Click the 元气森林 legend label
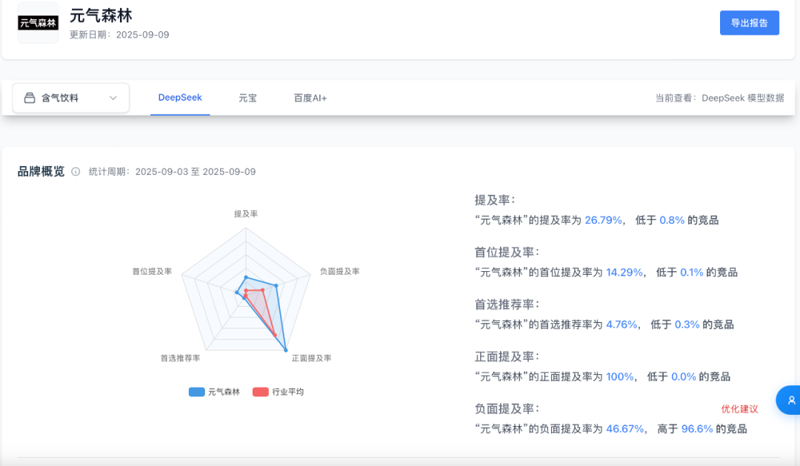Screen dimensions: 800x466 tap(224, 392)
